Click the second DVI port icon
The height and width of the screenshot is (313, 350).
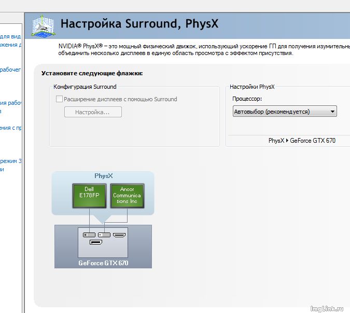104,235
